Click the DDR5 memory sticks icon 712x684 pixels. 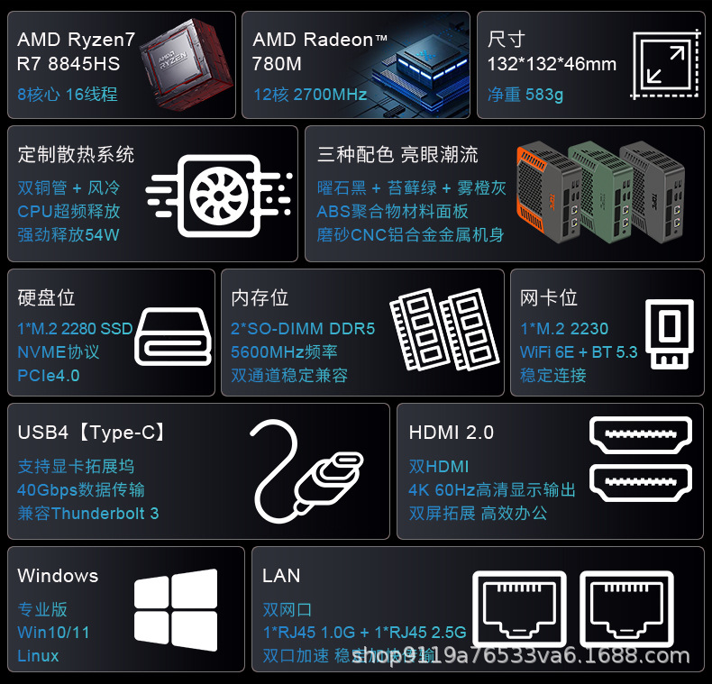coord(444,329)
